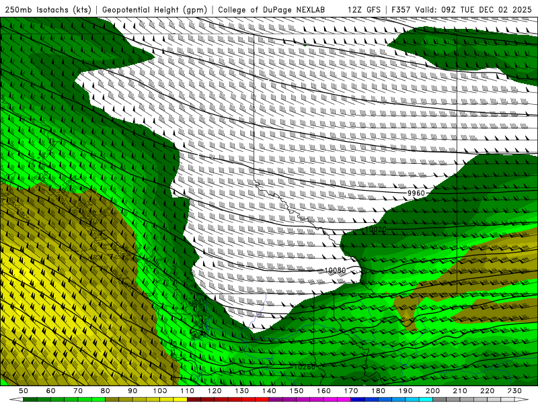Click the 50 value on the color scale

[x=24, y=391]
